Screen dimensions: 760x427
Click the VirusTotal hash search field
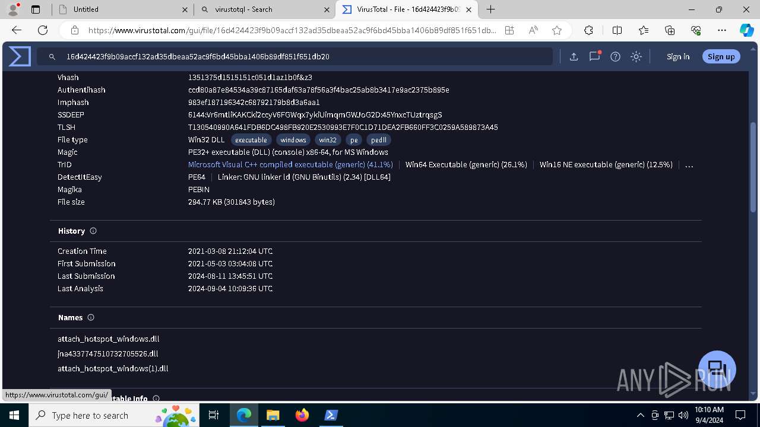[294, 56]
